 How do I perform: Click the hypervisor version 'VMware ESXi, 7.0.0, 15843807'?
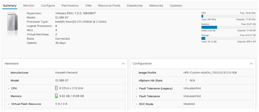point(76,13)
